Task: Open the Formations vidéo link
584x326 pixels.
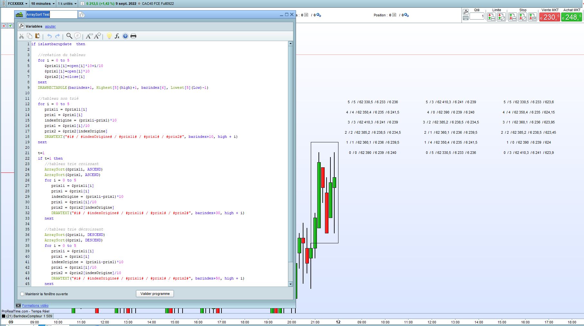Action: click(35, 305)
